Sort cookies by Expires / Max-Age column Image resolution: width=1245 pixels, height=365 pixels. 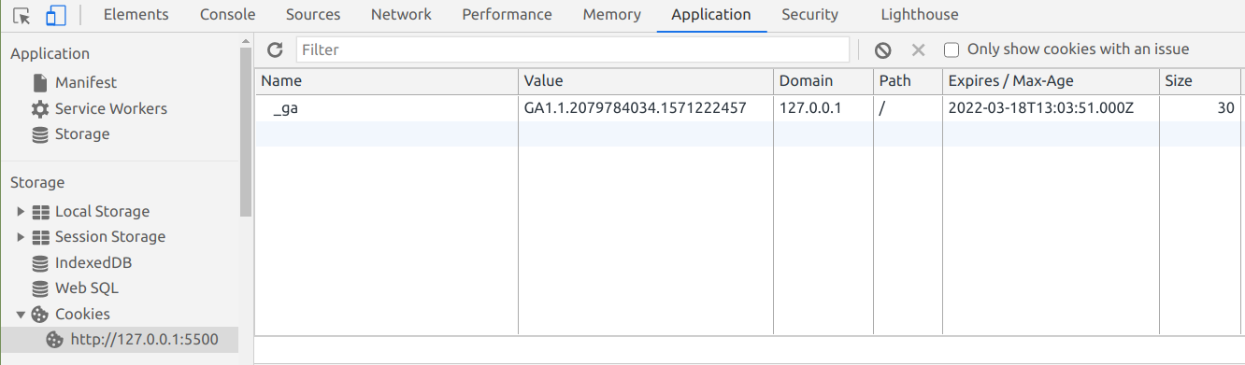(x=1051, y=81)
